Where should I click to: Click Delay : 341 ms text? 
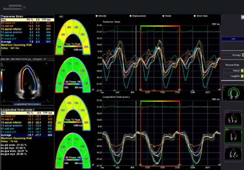point(10,48)
